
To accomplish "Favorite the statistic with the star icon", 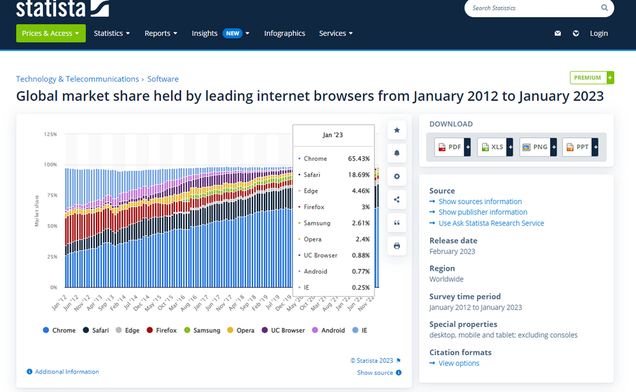I will [x=397, y=130].
